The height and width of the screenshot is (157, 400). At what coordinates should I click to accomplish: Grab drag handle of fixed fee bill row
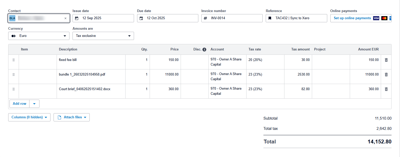[14, 60]
